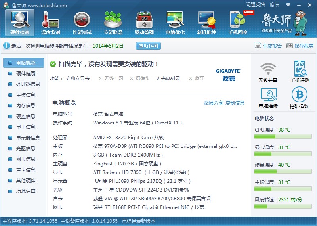The width and height of the screenshot is (317, 226).
Task: Select 光驱信息 in the sidebar
Action: click(23, 149)
